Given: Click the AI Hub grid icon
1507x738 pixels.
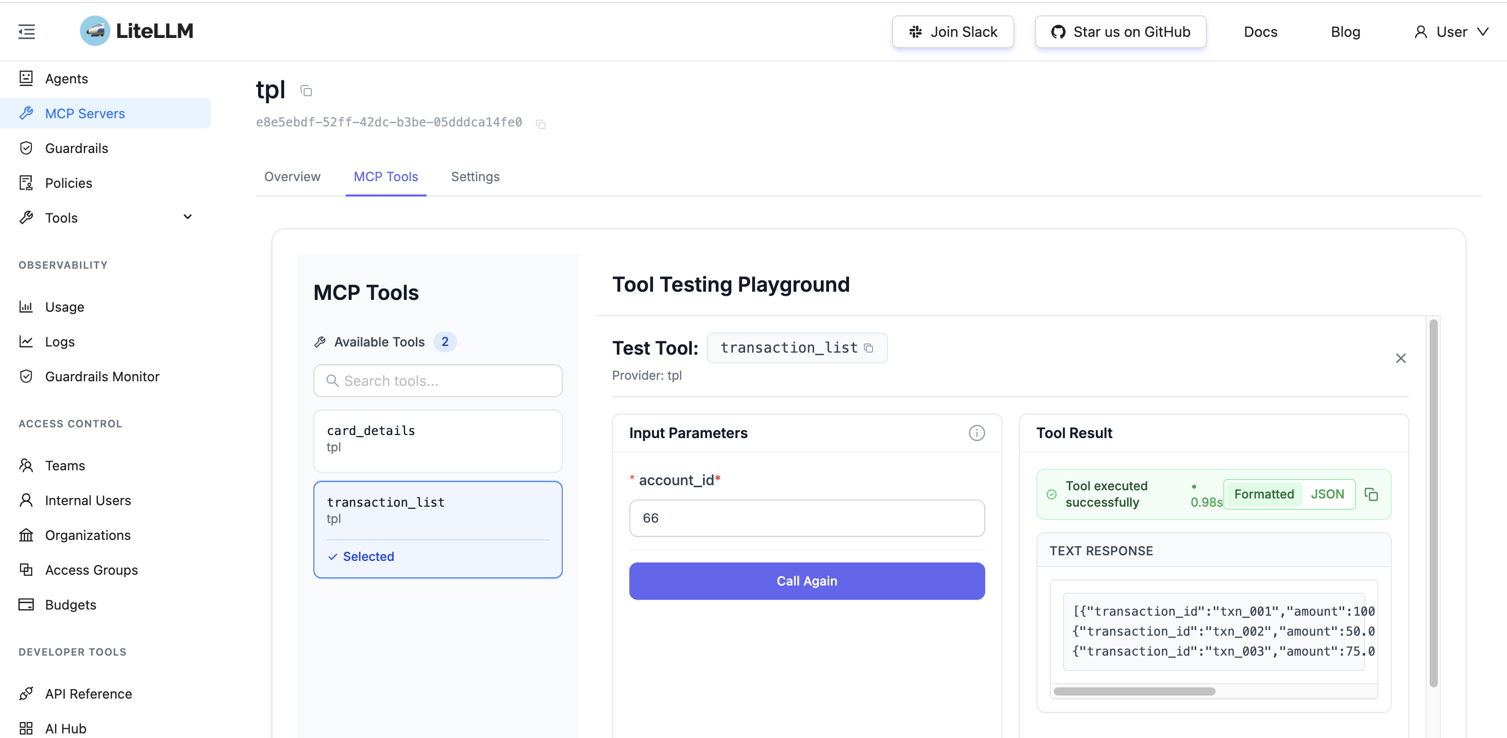Looking at the screenshot, I should [x=26, y=729].
